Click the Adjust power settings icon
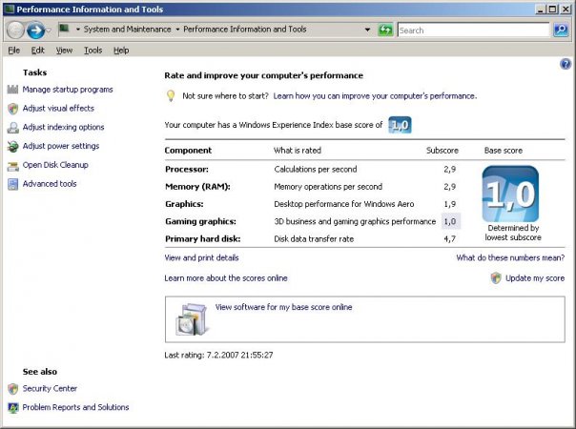This screenshot has height=429, width=576. click(x=12, y=146)
